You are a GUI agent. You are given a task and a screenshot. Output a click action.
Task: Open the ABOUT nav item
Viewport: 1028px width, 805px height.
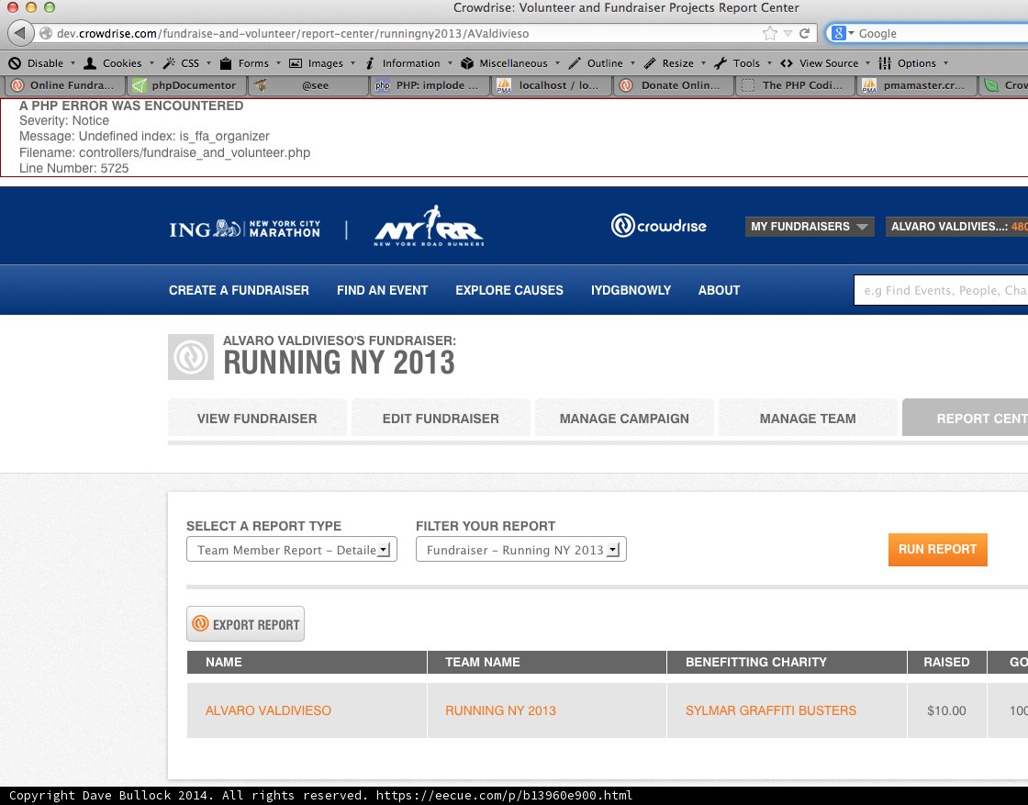719,290
